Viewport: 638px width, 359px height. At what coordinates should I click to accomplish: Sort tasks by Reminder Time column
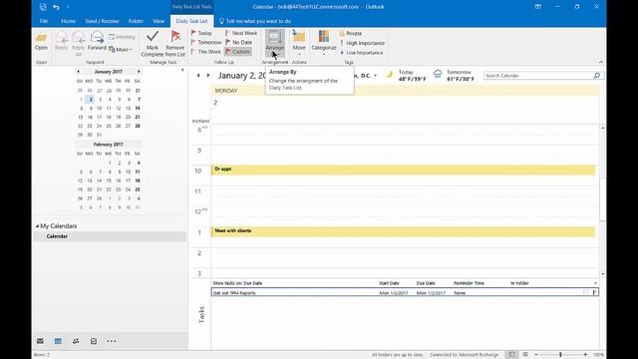click(469, 283)
